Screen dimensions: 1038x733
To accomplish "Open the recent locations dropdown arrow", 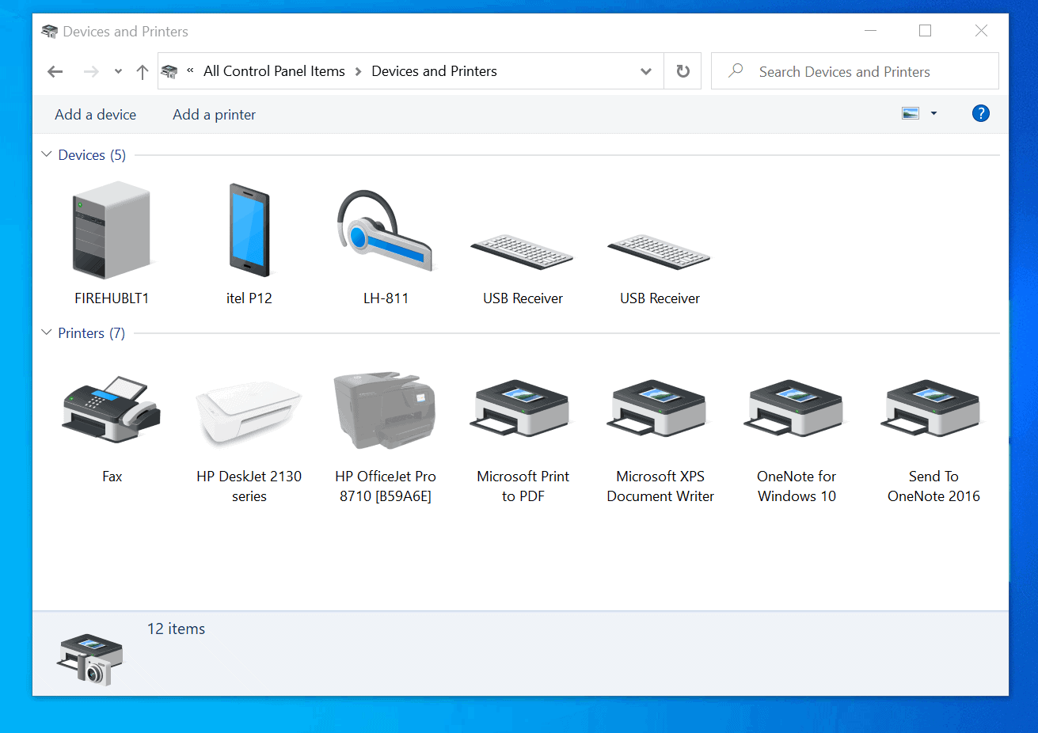I will (118, 72).
